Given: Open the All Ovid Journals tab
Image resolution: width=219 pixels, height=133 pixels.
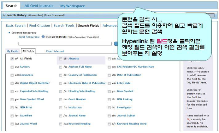Looking at the screenshot, I should (39, 6).
